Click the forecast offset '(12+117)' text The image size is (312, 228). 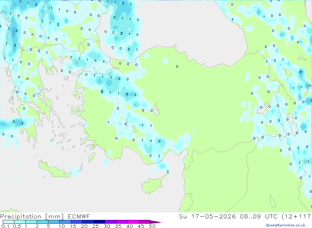tap(297, 216)
